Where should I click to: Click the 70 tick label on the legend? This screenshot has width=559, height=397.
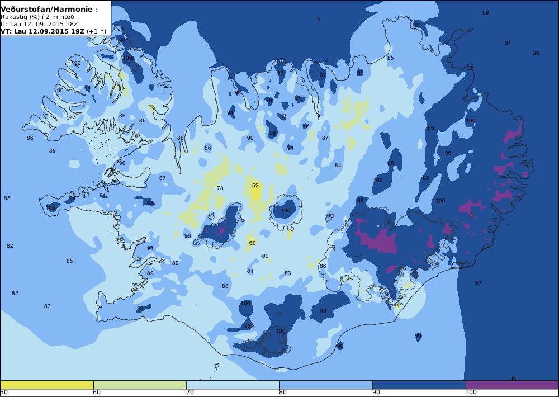[190, 393]
